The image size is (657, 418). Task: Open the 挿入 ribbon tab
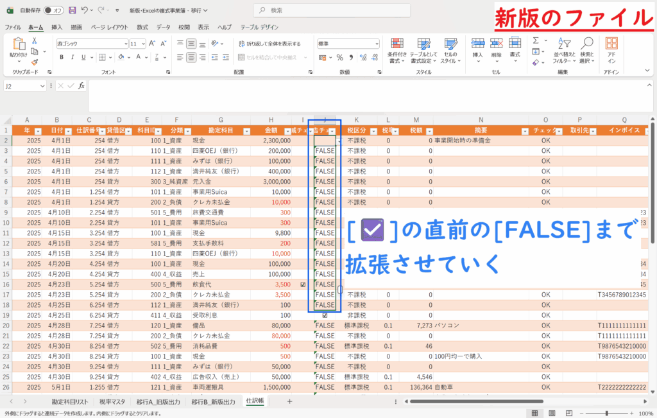coord(56,28)
